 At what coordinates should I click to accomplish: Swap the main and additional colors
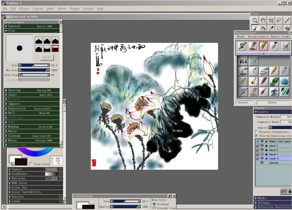pos(12,165)
